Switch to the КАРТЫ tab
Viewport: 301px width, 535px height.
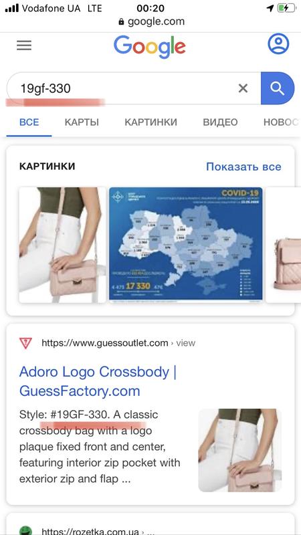[x=82, y=122]
